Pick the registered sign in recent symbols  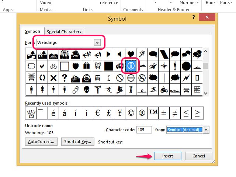pos(142,113)
